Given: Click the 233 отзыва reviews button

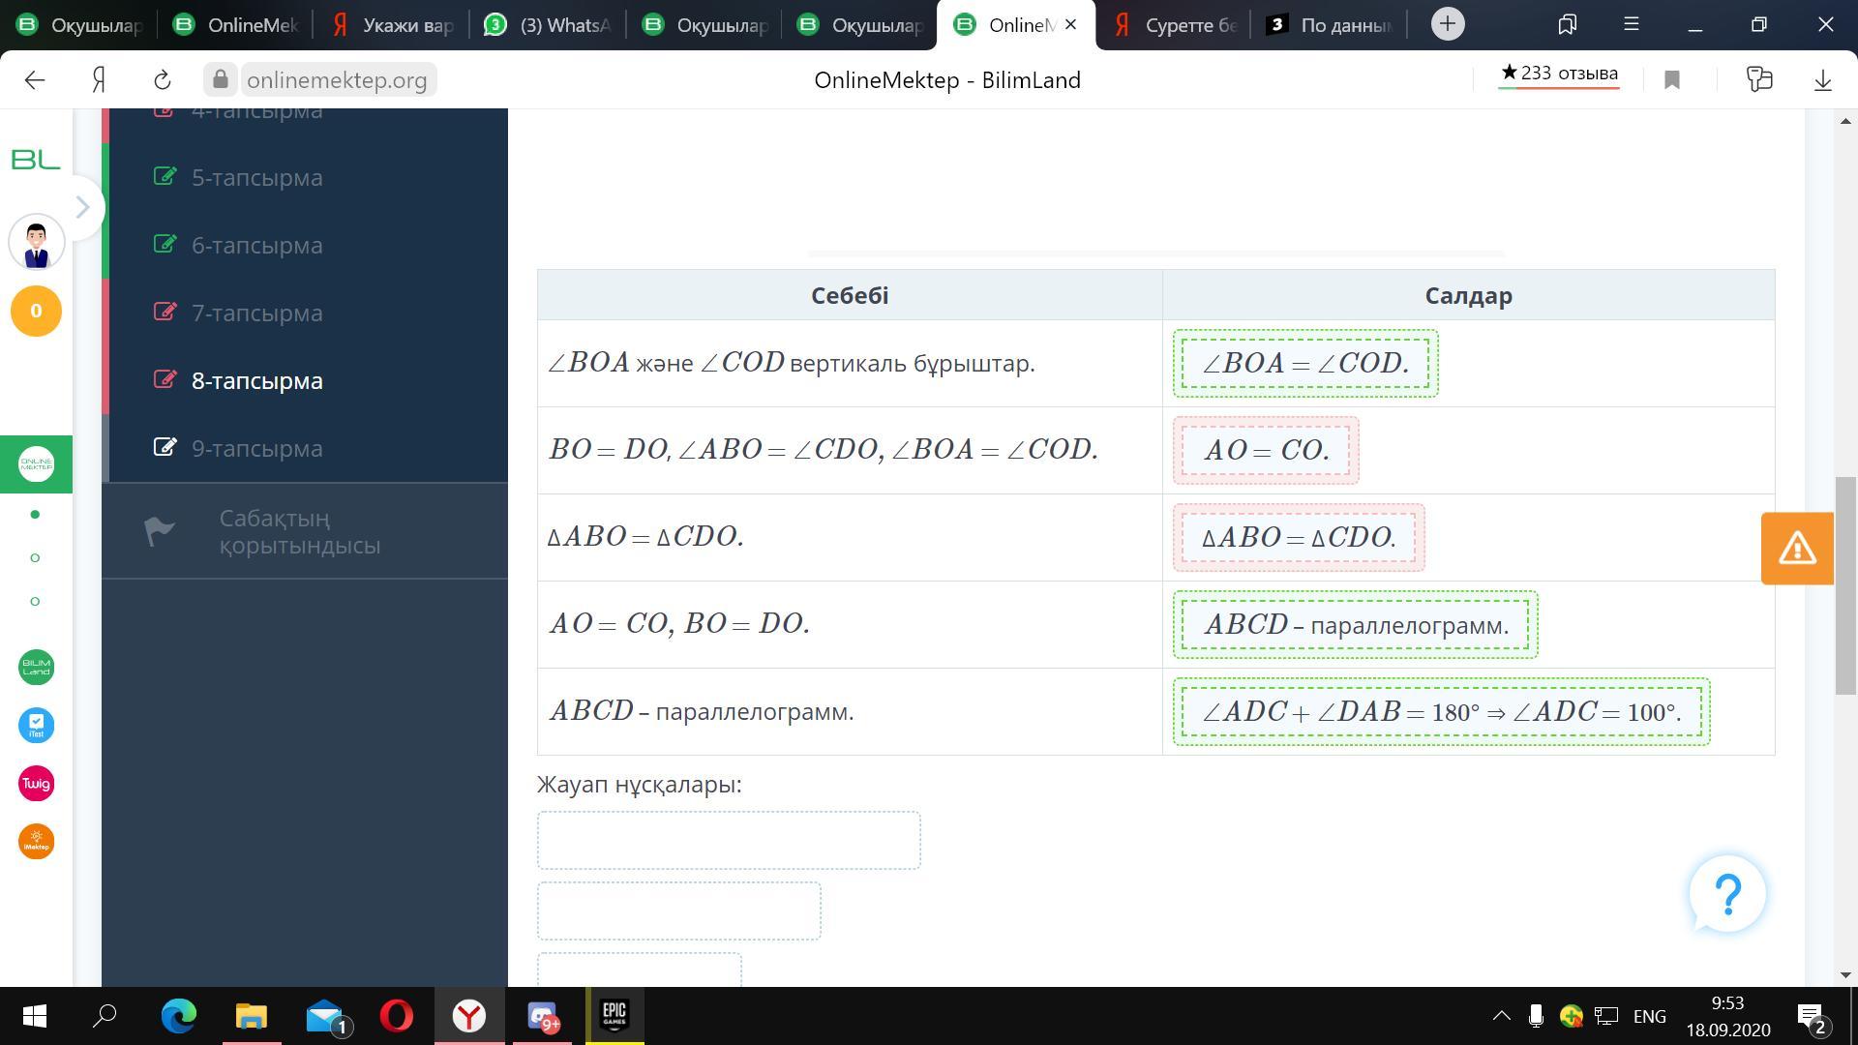Looking at the screenshot, I should 1559,74.
